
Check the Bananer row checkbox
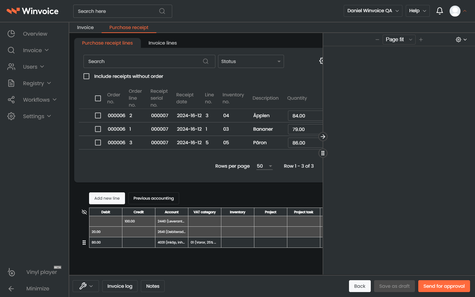[98, 129]
